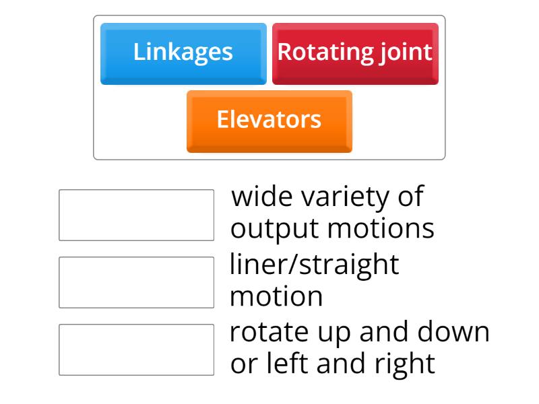
Task: Click the answer box beside rotate up and down
Action: pyautogui.click(x=136, y=349)
